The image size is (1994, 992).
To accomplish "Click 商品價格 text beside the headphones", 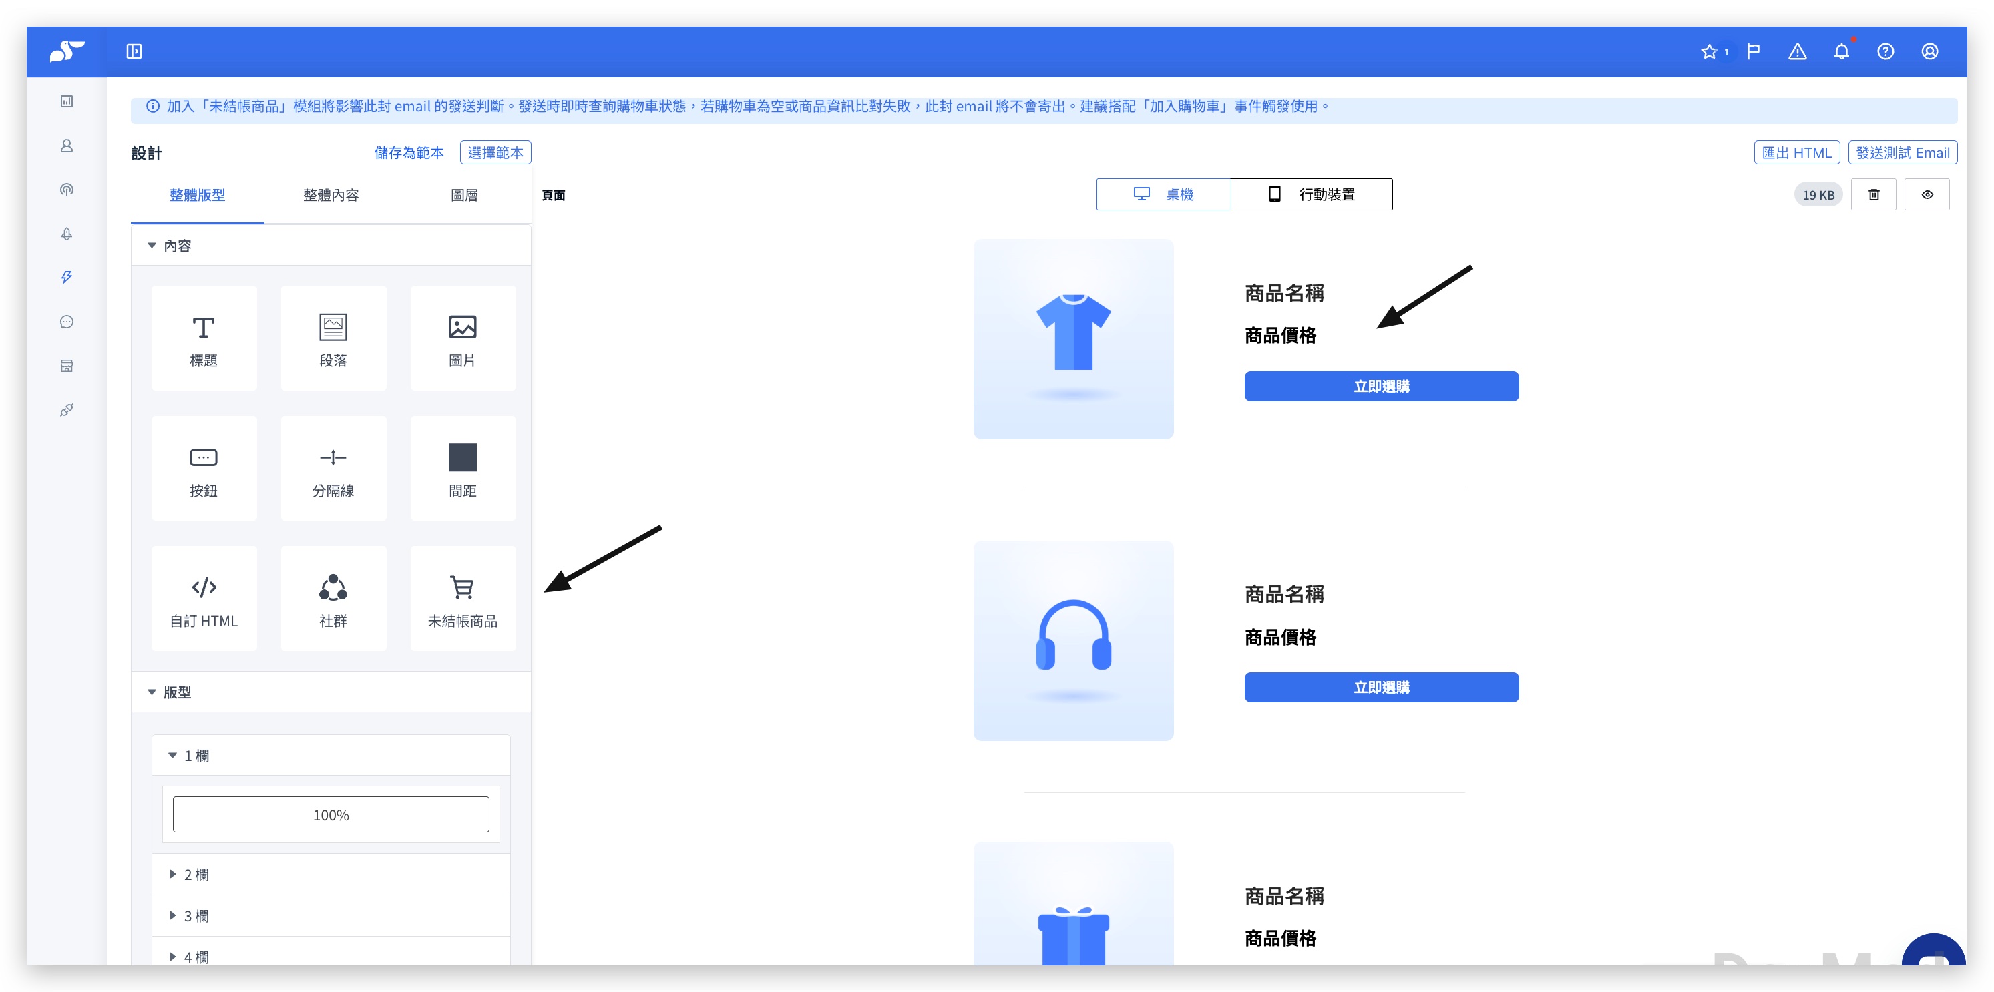I will coord(1280,637).
